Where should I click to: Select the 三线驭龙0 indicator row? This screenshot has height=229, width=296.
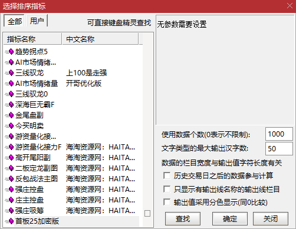pyautogui.click(x=72, y=94)
